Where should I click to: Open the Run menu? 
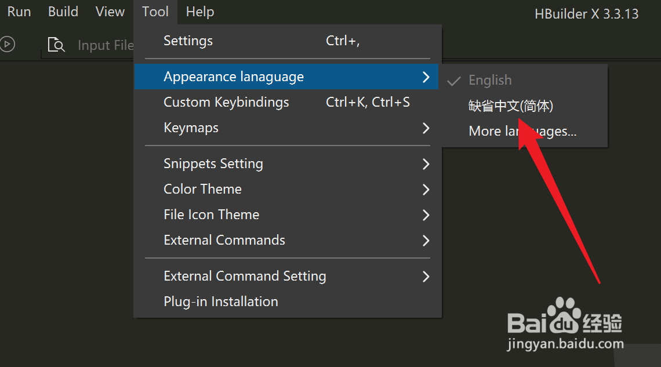[19, 12]
